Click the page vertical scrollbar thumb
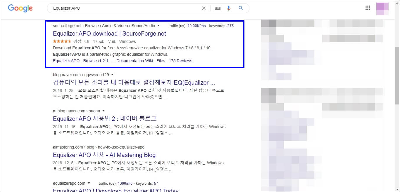This screenshot has height=192, width=400. click(x=397, y=75)
